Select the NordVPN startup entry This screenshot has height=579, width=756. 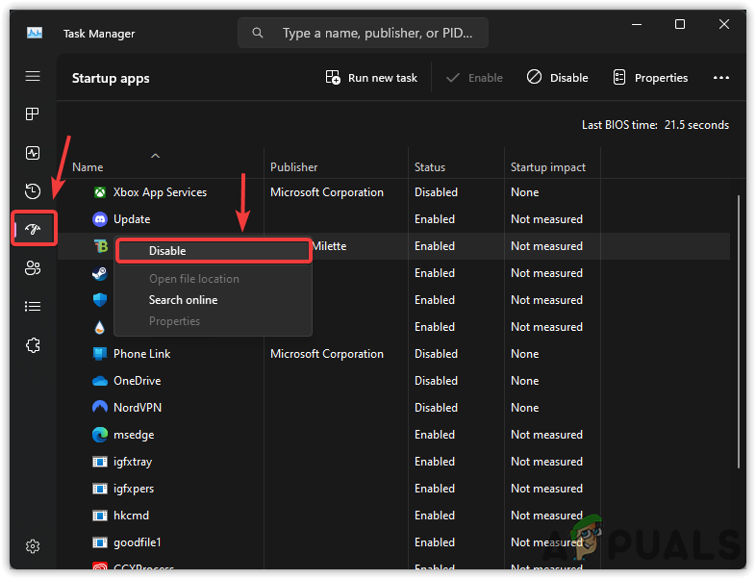135,408
